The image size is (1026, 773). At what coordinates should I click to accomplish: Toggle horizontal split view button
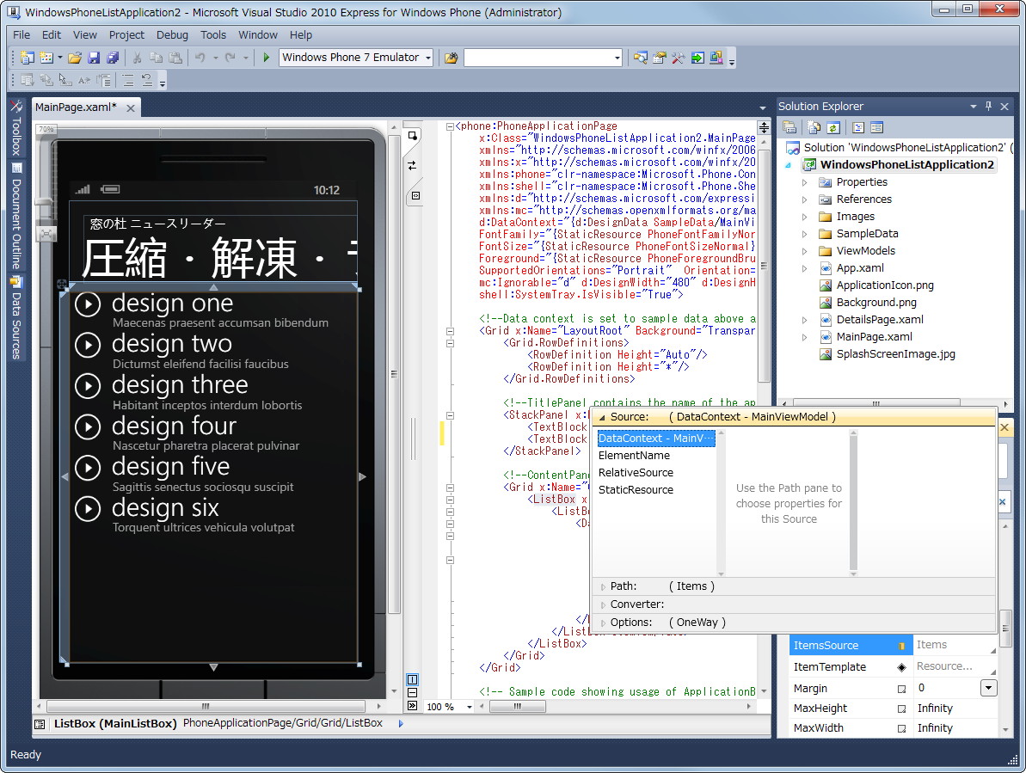coord(412,692)
